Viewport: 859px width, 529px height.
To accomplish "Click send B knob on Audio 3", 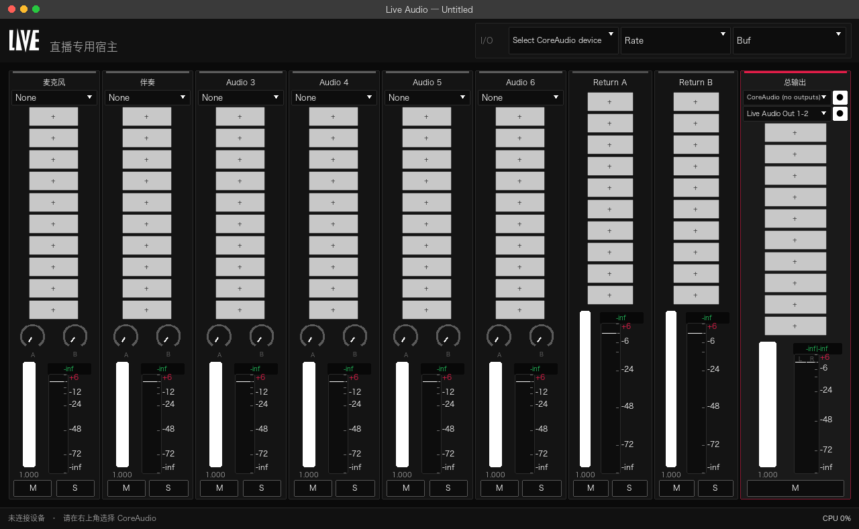I will tap(262, 336).
